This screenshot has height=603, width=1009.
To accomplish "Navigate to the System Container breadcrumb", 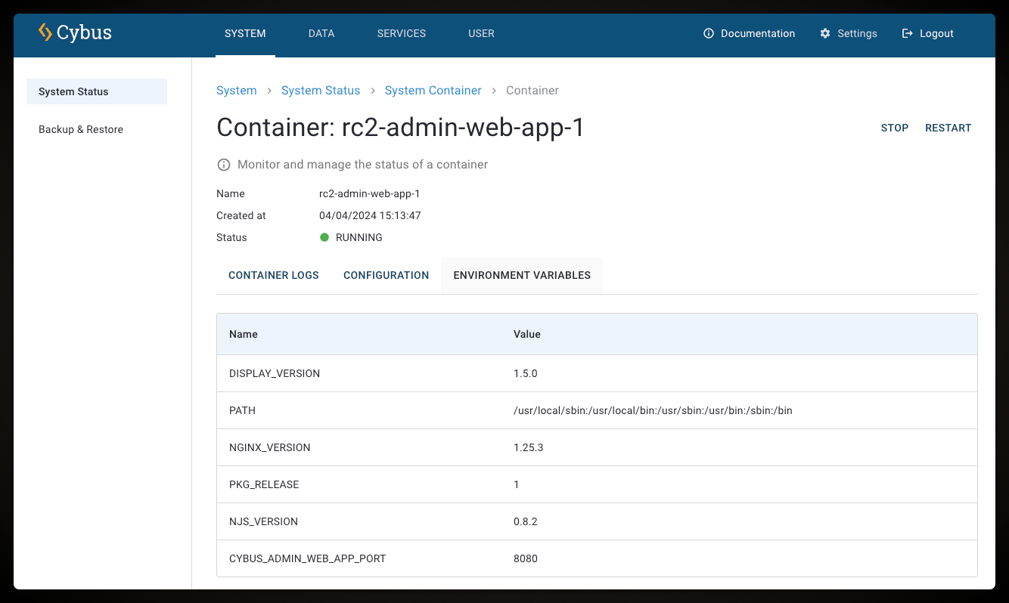I will pos(433,91).
